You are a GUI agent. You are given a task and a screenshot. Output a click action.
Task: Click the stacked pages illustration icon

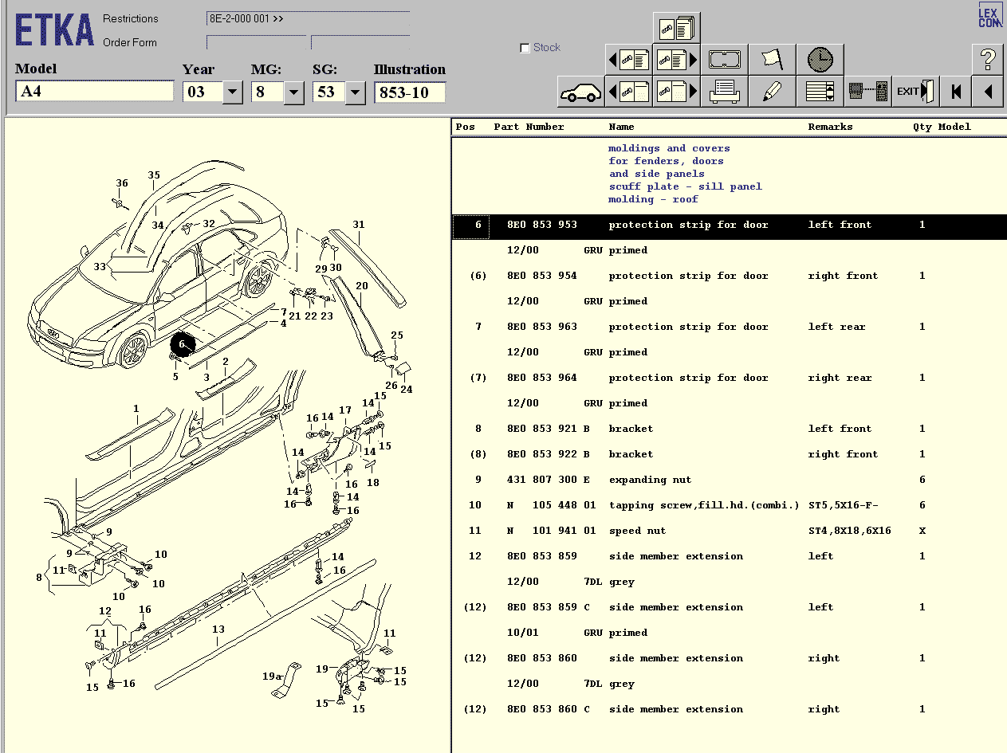coord(676,29)
